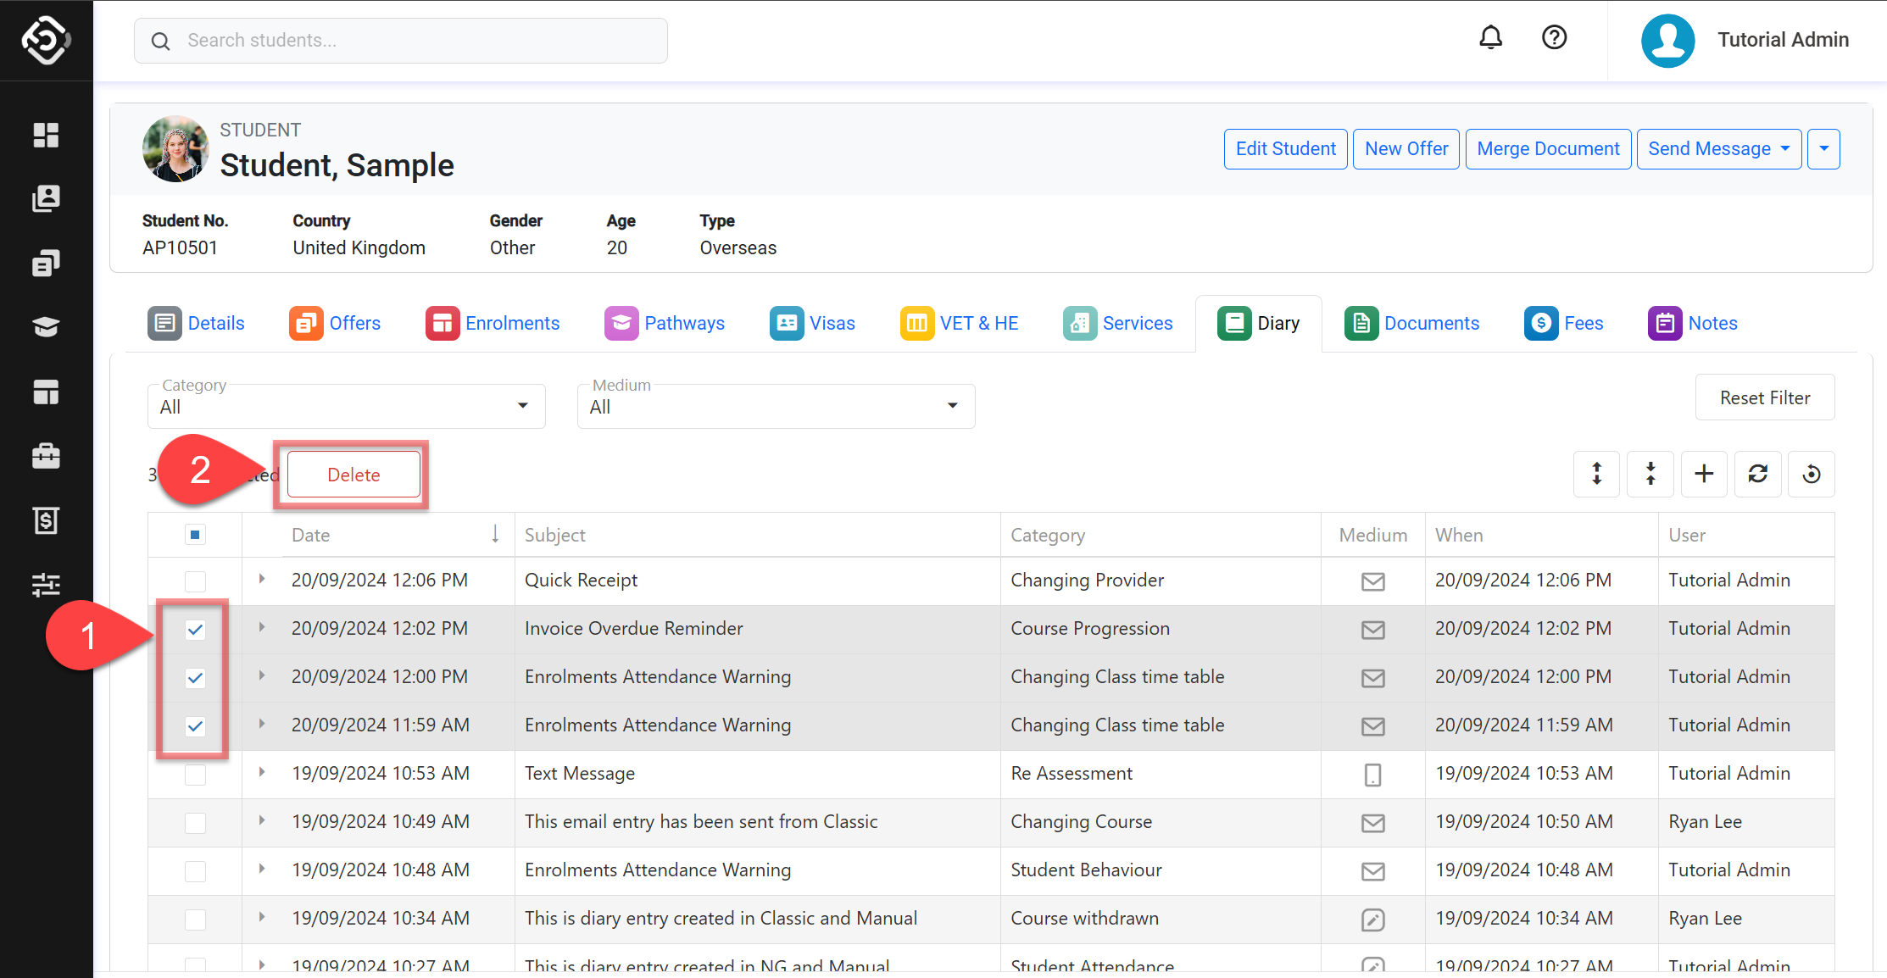This screenshot has width=1887, height=978.
Task: Open the Notes tab
Action: [x=1692, y=324]
